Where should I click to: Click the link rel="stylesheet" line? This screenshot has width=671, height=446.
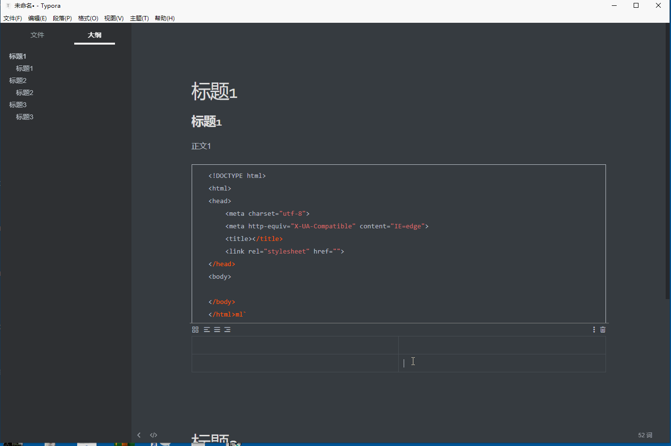(285, 252)
